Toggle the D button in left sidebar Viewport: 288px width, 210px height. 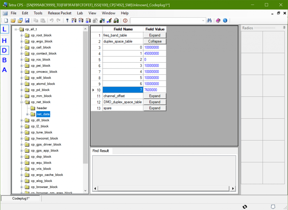(4, 50)
